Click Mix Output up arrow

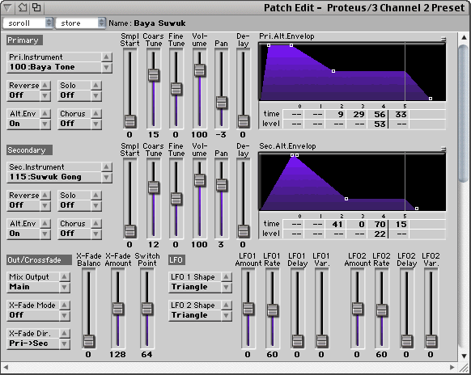64,276
